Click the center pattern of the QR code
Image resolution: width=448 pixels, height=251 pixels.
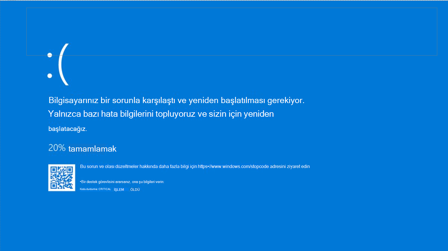tap(62, 177)
